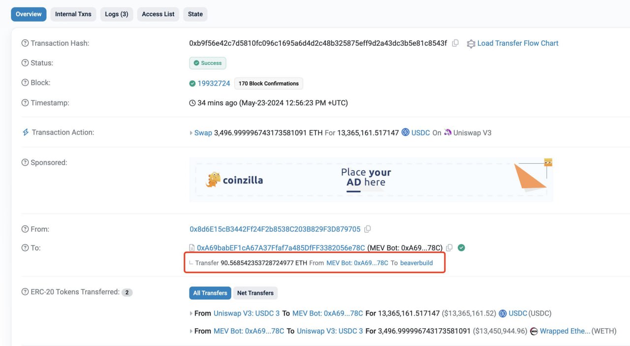Select the Net Transfers toggle

(255, 293)
